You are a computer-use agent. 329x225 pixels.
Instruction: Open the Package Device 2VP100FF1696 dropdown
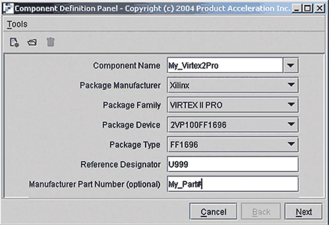click(291, 125)
